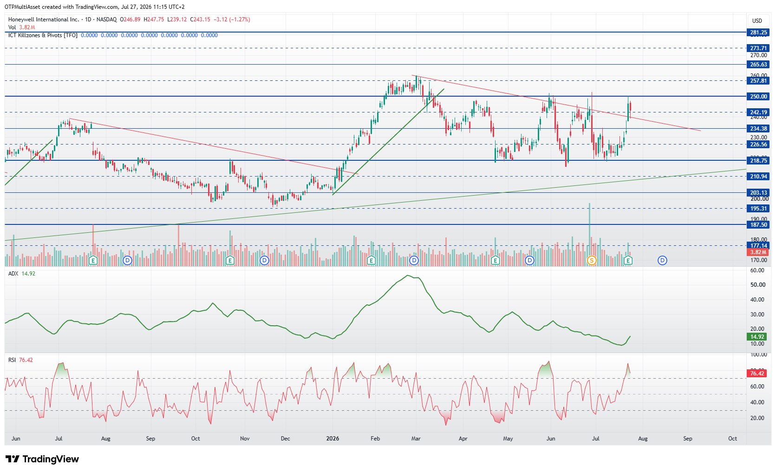
Task: Click the Honeywell International Inc. symbol title
Action: [44, 20]
